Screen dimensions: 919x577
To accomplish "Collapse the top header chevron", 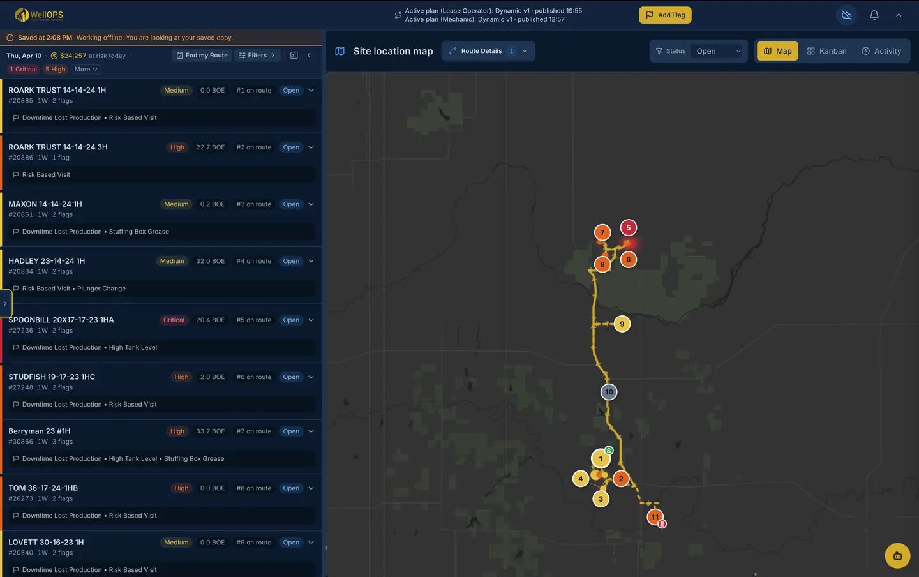I will point(899,15).
